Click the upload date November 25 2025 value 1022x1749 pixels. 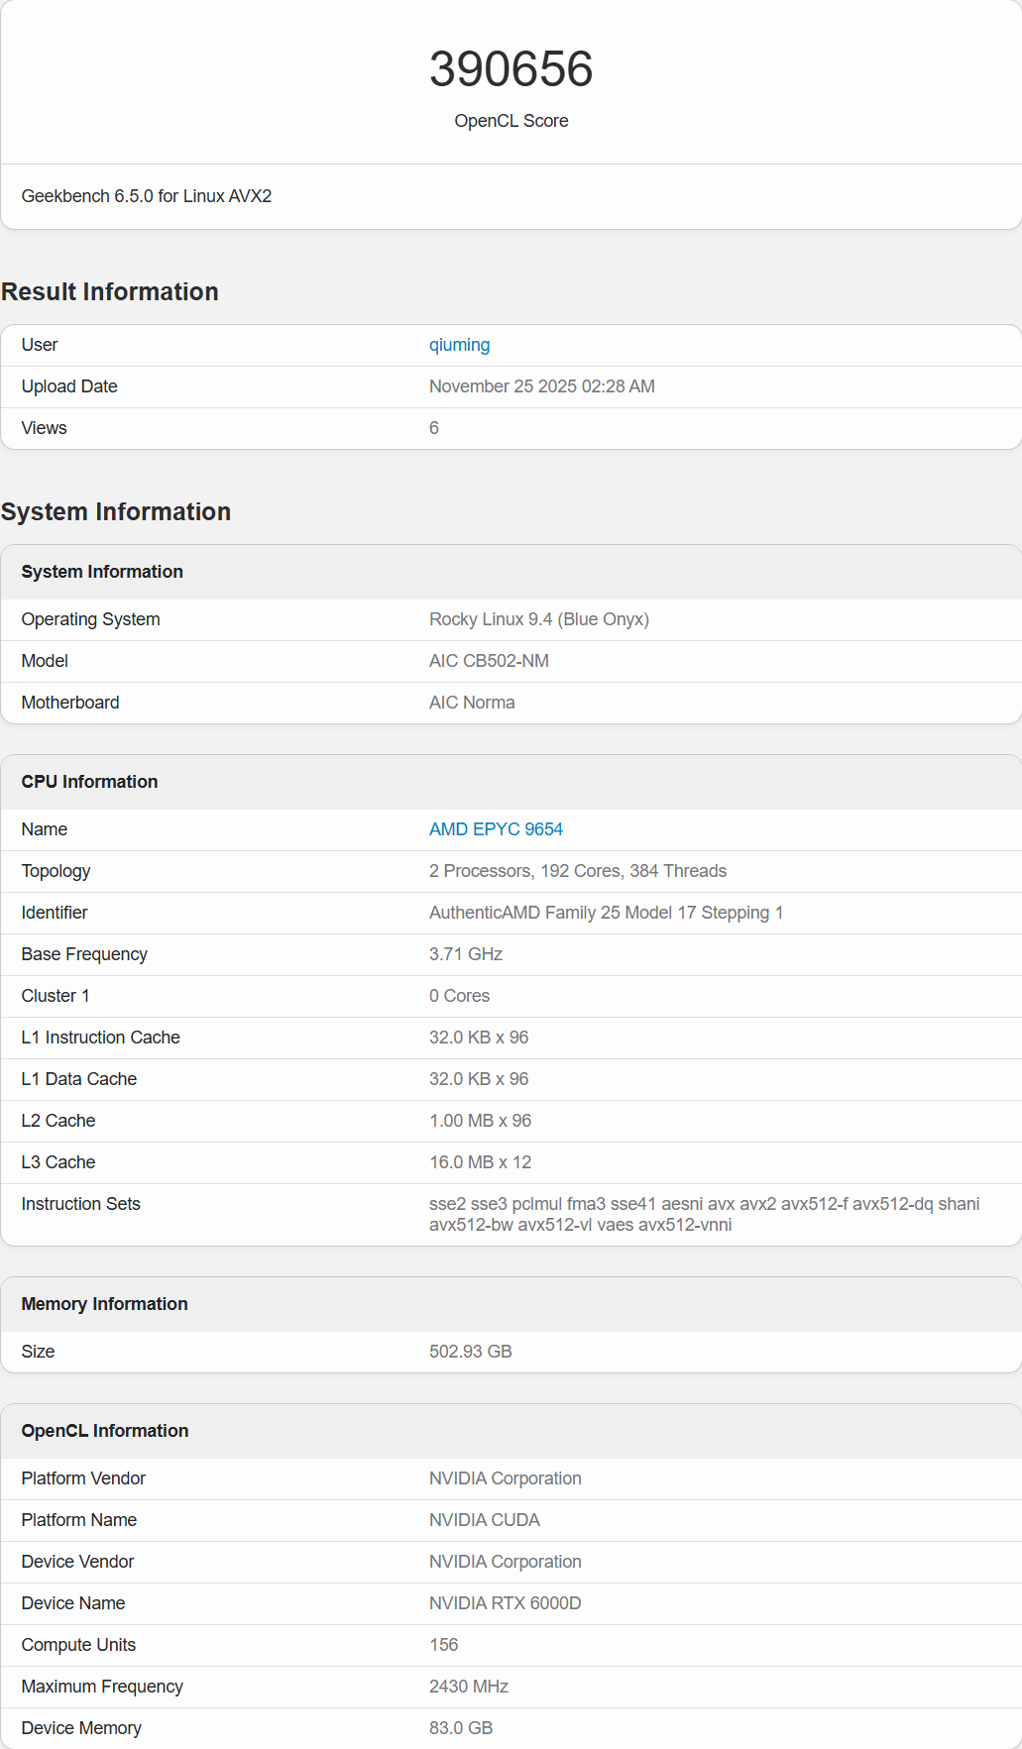coord(541,386)
